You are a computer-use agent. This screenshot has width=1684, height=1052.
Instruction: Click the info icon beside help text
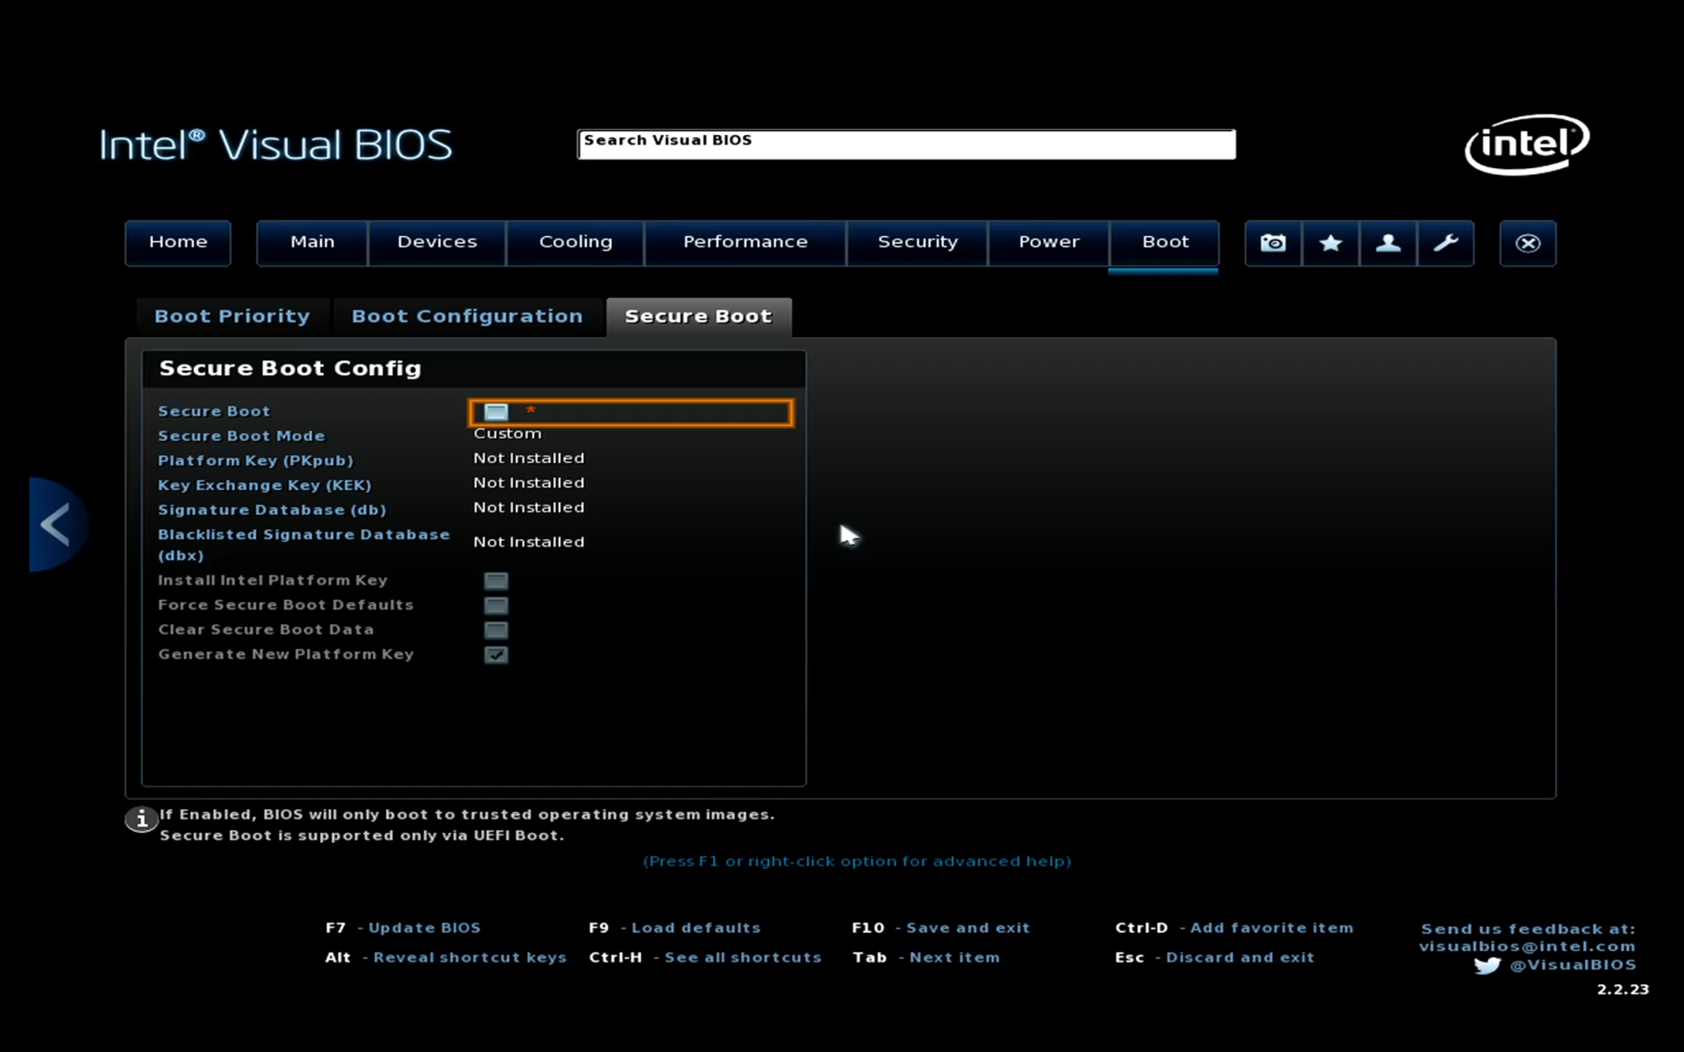tap(142, 819)
